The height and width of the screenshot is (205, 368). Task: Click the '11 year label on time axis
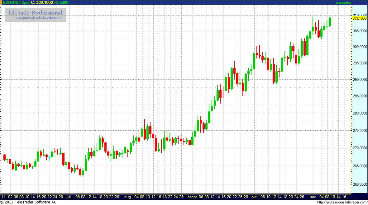[x=3, y=197]
